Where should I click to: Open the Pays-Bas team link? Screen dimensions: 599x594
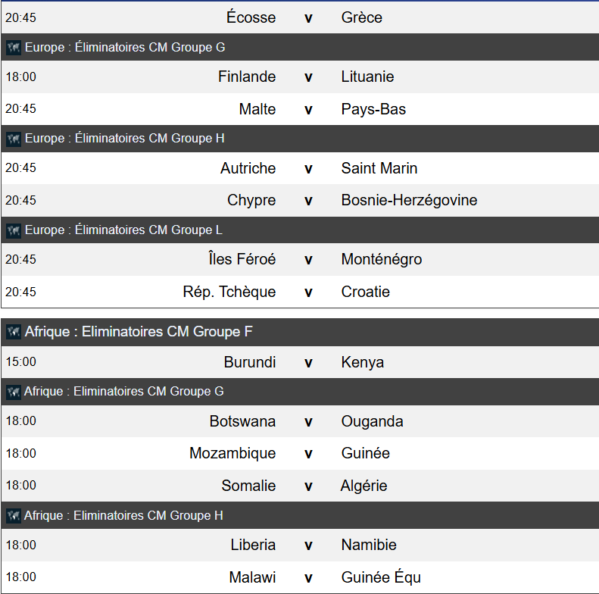pyautogui.click(x=373, y=109)
